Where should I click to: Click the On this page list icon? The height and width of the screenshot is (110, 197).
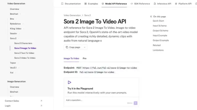click(151, 16)
